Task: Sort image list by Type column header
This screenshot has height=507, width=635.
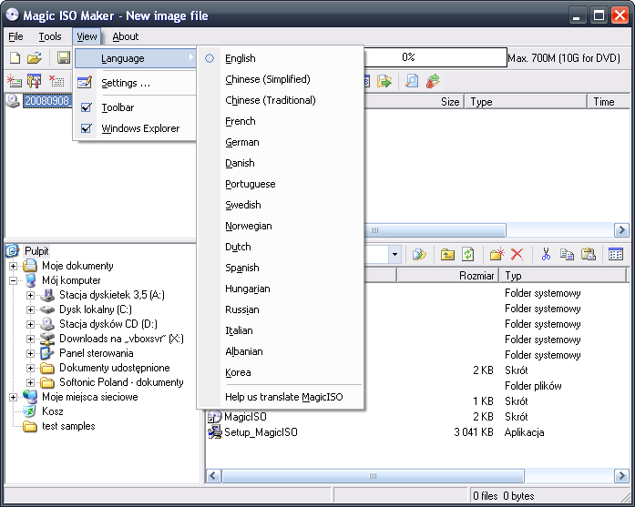Action: (526, 102)
